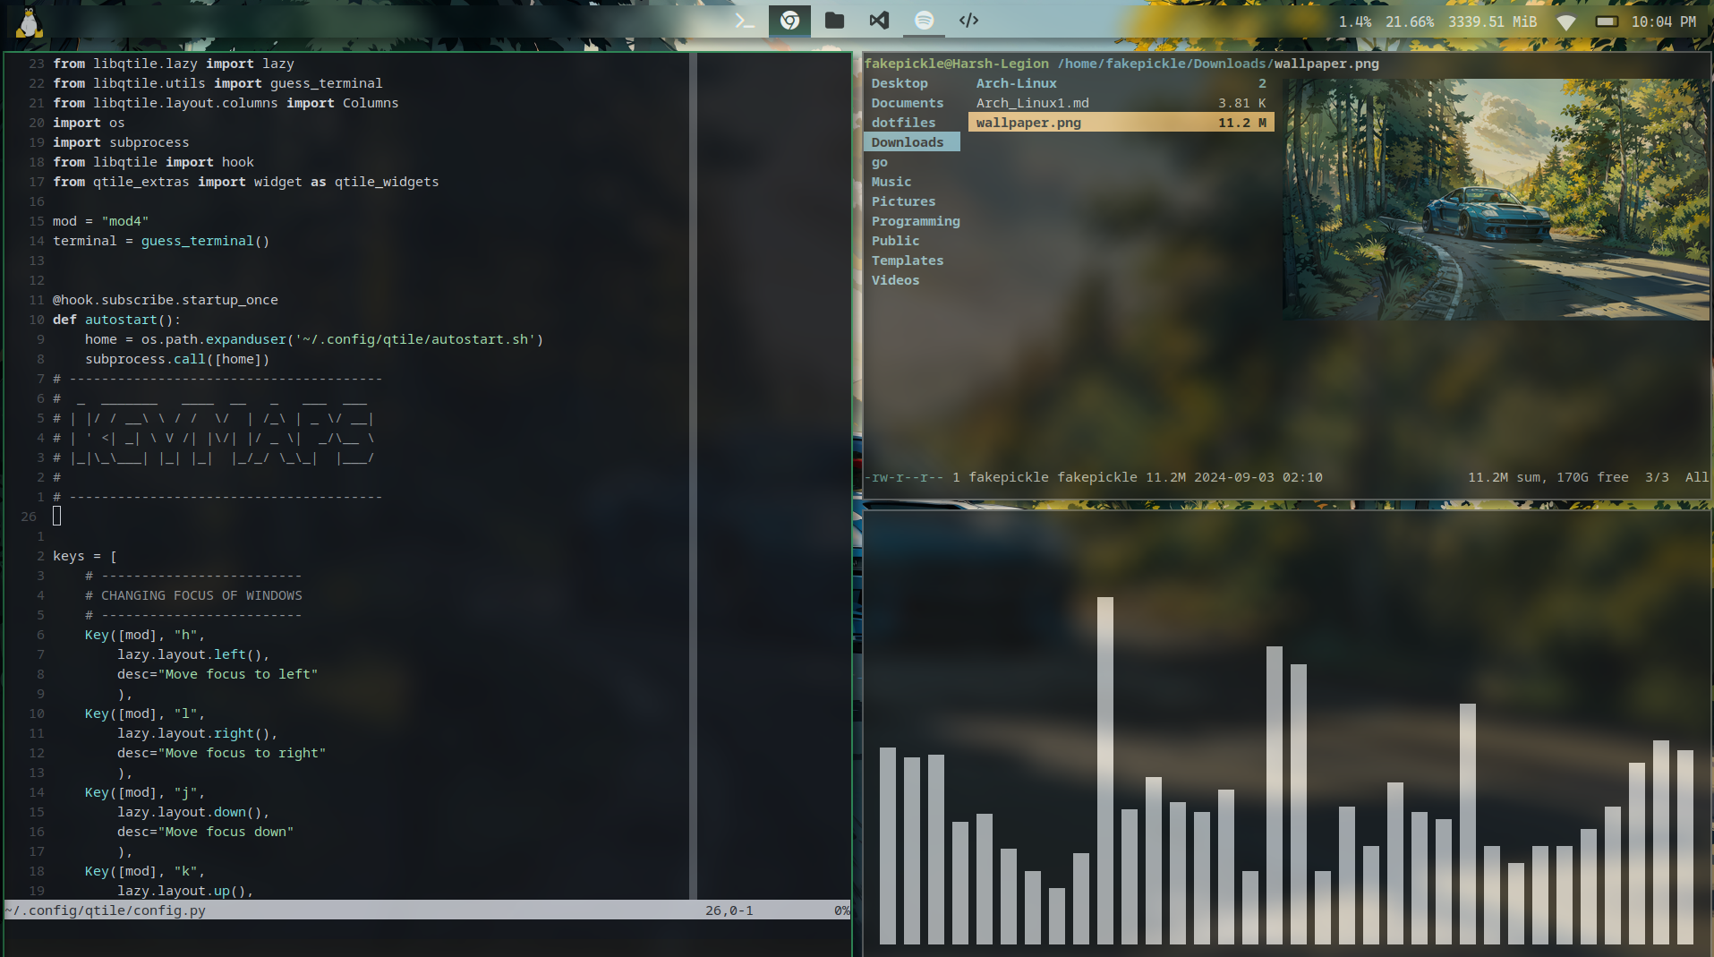
Task: Select the Desktop folder in ranger
Action: point(900,83)
